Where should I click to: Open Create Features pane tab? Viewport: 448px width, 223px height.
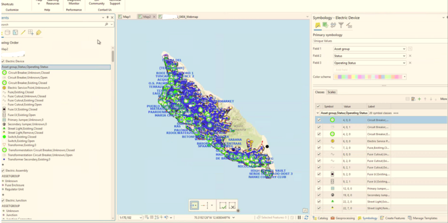(392, 218)
